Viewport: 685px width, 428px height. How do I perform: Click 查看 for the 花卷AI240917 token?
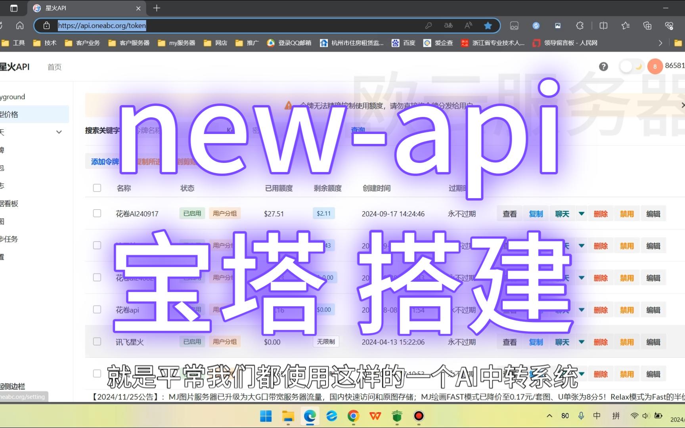pyautogui.click(x=510, y=214)
